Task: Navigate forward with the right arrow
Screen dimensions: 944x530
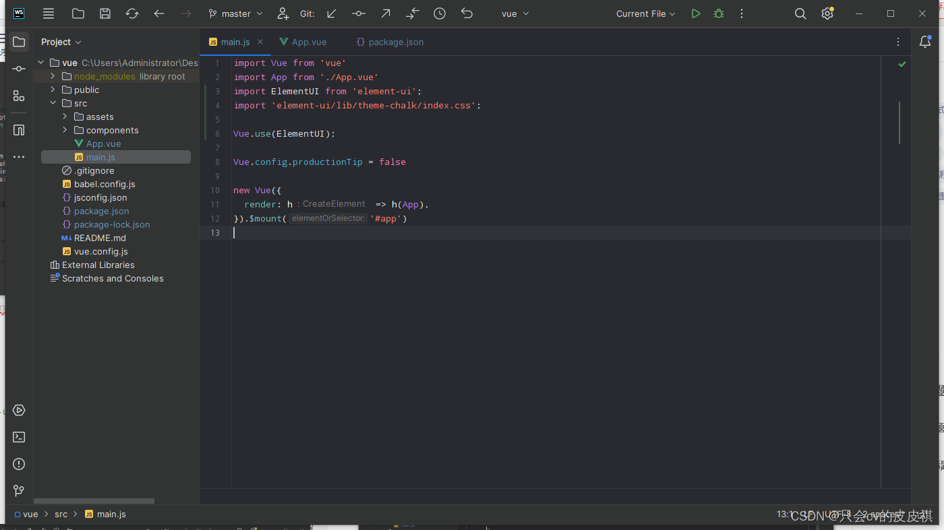Action: point(186,13)
